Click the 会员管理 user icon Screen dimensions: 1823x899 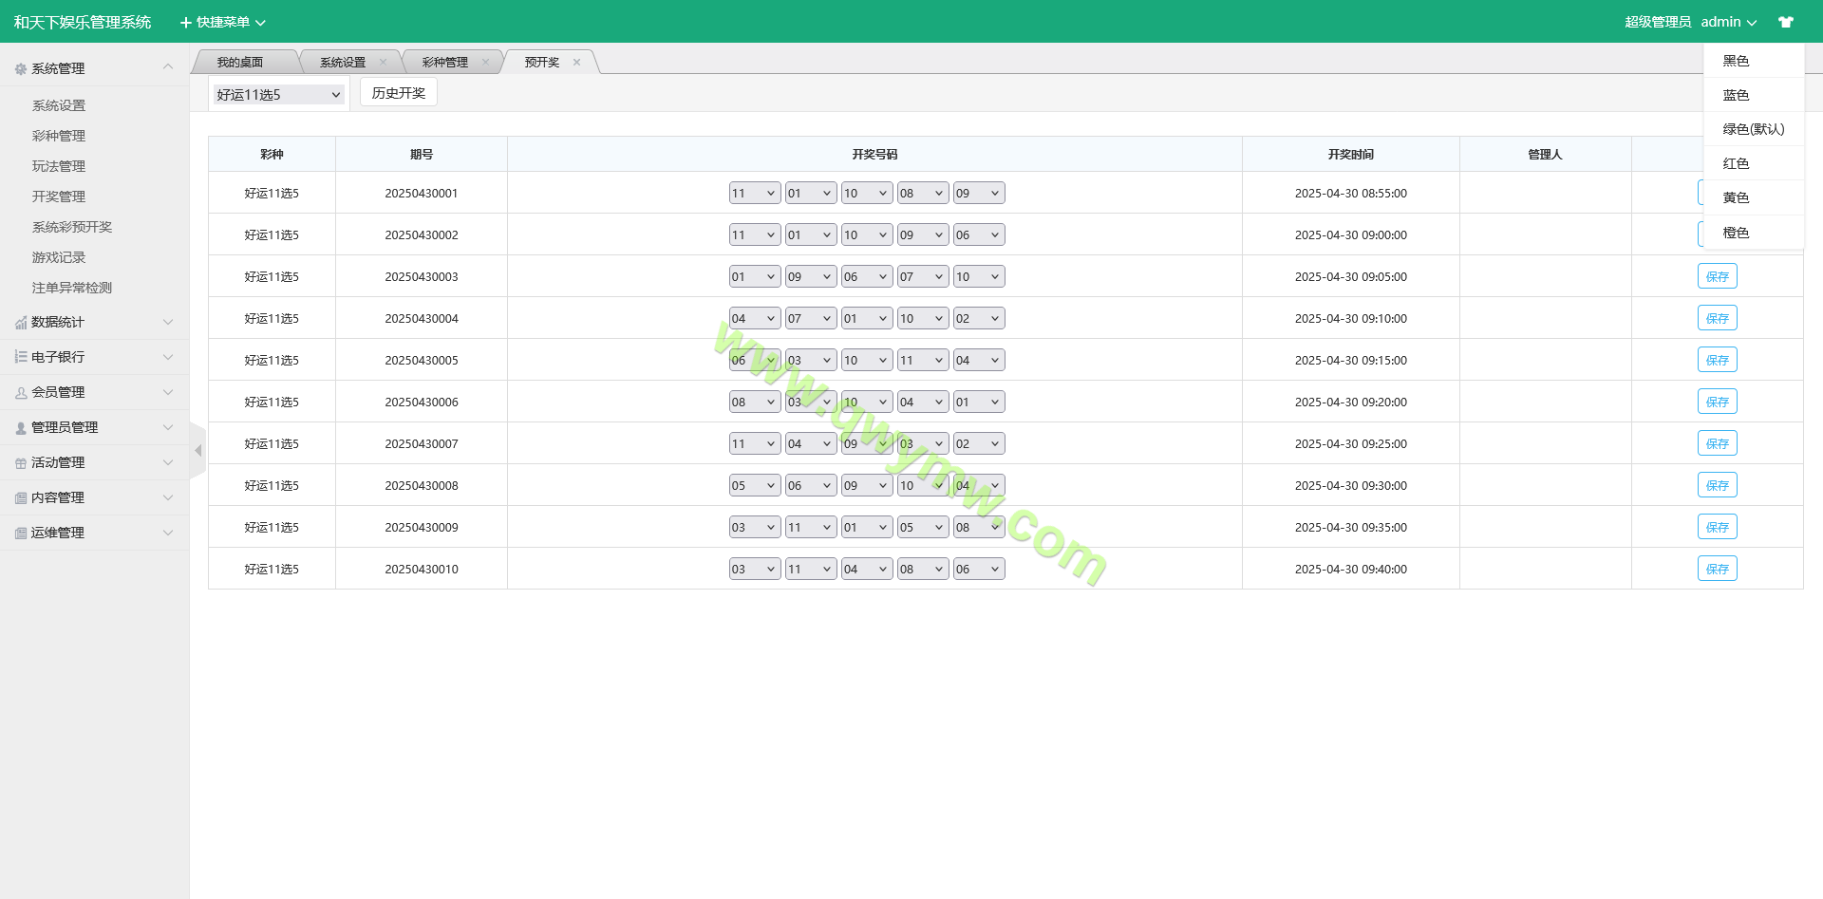click(x=21, y=393)
